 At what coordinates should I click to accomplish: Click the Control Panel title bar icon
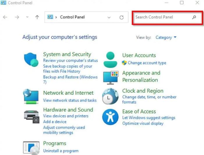coord(3,3)
